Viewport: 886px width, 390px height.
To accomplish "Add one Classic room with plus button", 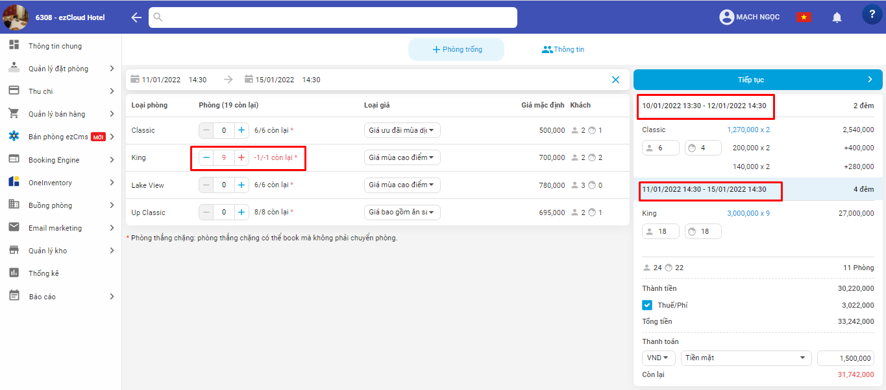I will coord(241,130).
